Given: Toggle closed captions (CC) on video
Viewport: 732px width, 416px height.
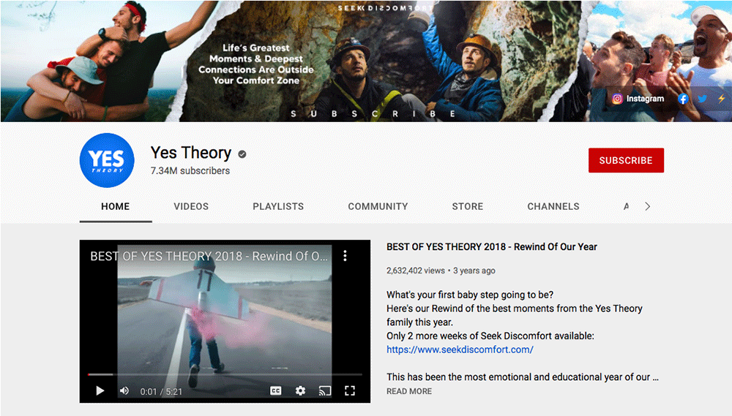Looking at the screenshot, I should pyautogui.click(x=276, y=391).
